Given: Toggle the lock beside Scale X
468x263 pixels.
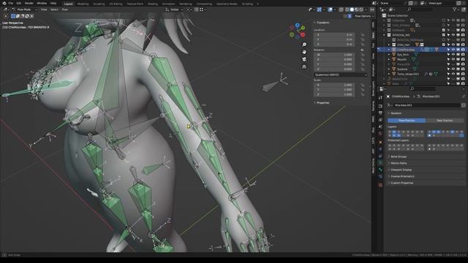Looking at the screenshot, I should click(363, 85).
